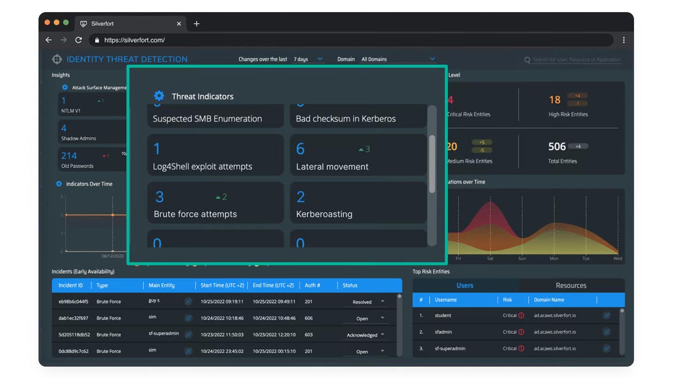The image size is (673, 378).
Task: Open the browser three-dot menu
Action: click(x=624, y=40)
